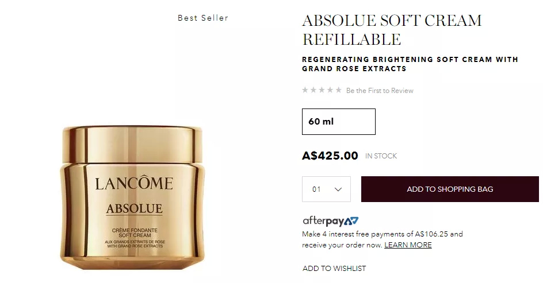The height and width of the screenshot is (283, 543).
Task: Click the Absolue Soft Cream Refillable title
Action: (392, 30)
